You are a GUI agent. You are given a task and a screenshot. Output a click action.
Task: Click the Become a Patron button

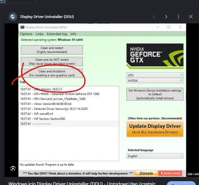[x=170, y=173]
